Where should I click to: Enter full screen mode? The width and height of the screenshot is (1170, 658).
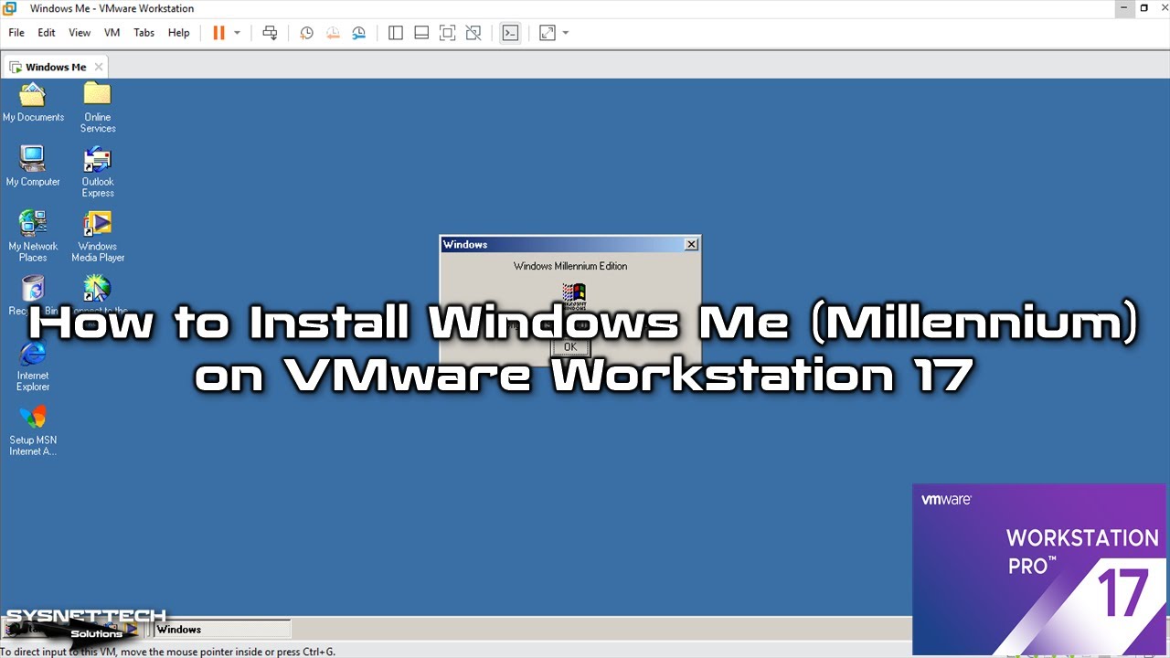pyautogui.click(x=447, y=33)
